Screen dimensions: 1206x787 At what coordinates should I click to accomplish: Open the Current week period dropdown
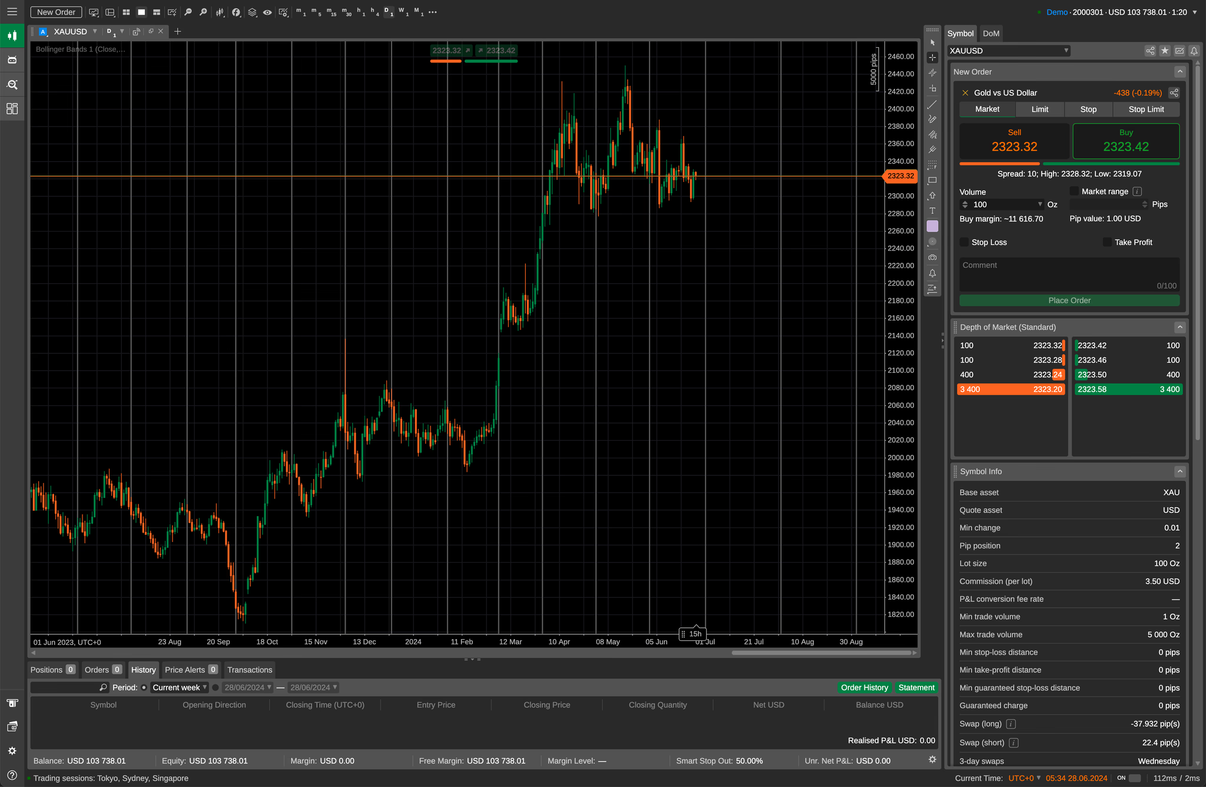pos(179,687)
